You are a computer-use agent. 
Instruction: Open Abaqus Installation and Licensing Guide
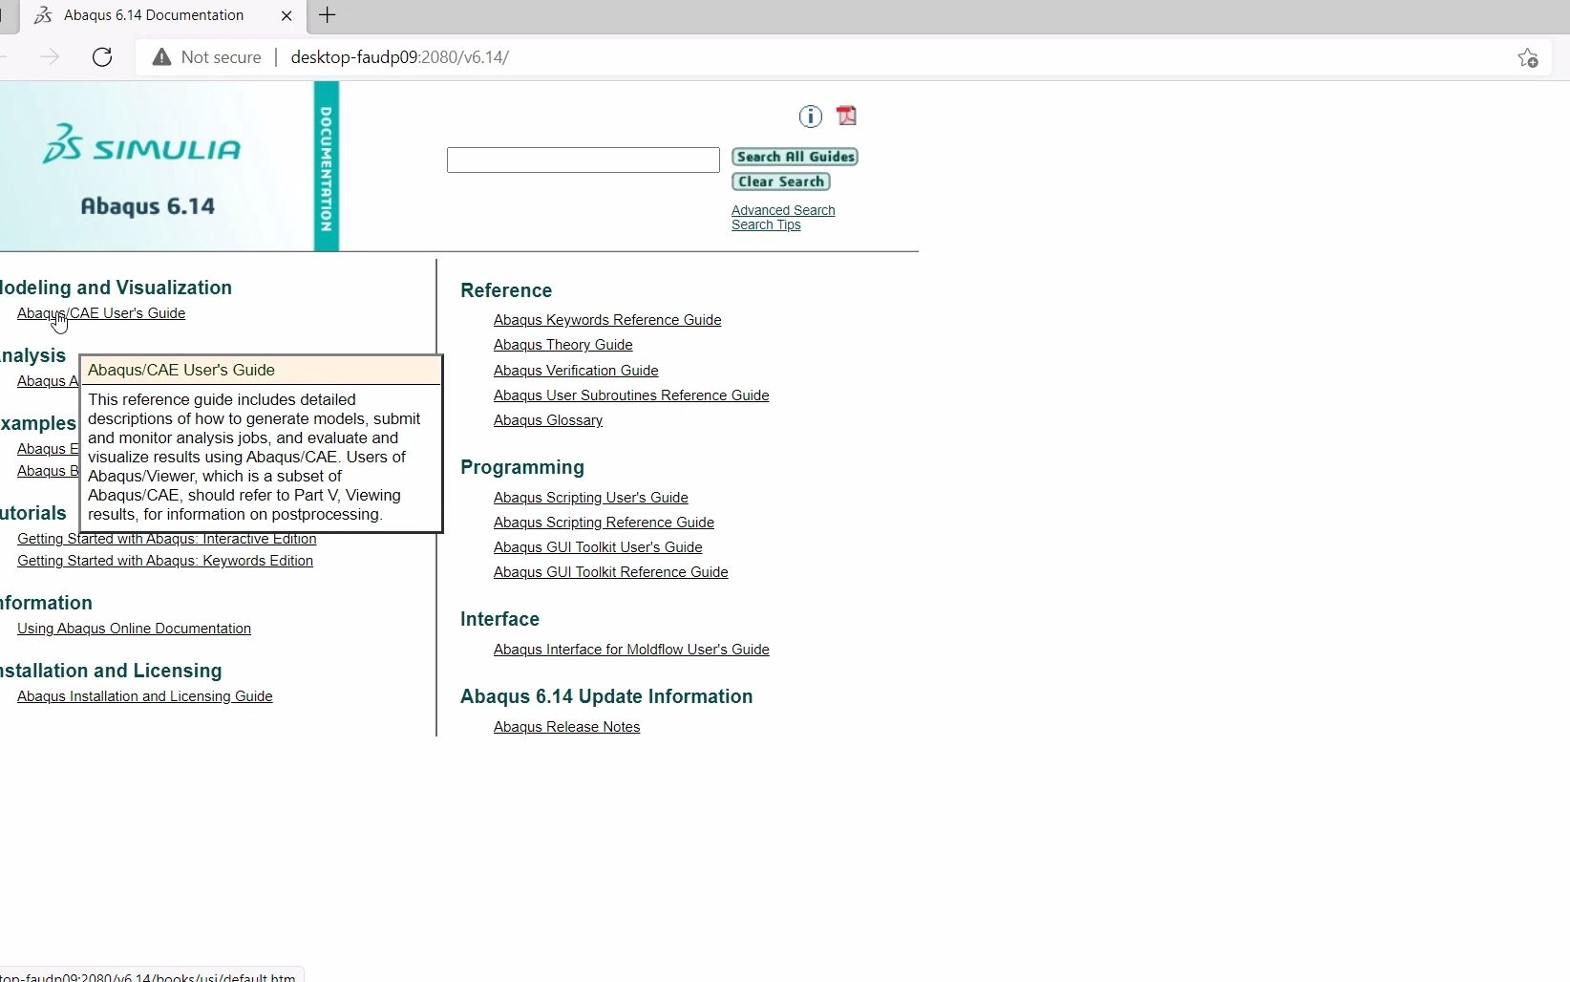pyautogui.click(x=145, y=696)
